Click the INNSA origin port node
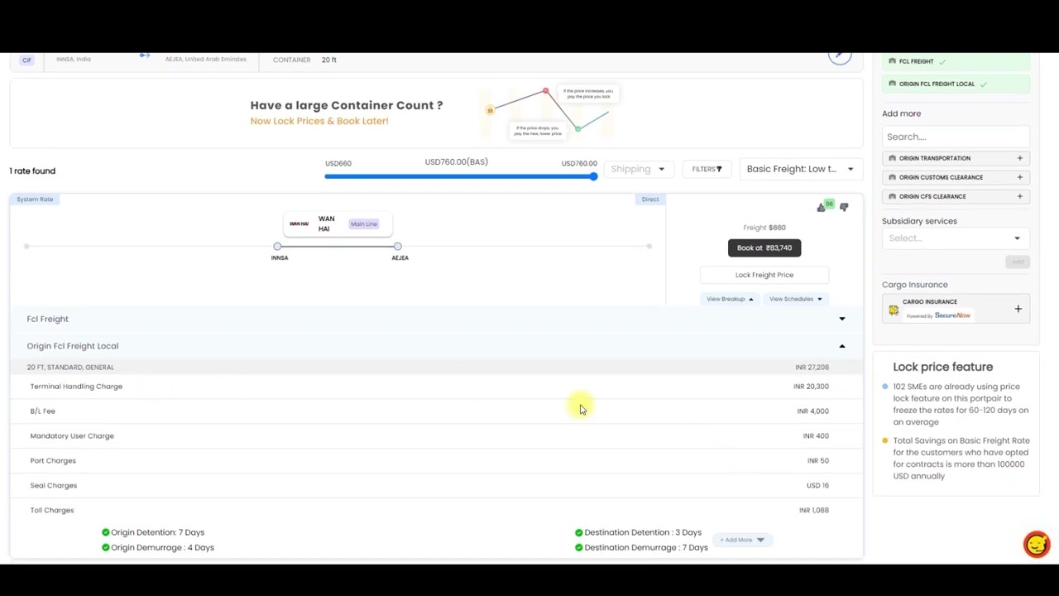 coord(277,246)
